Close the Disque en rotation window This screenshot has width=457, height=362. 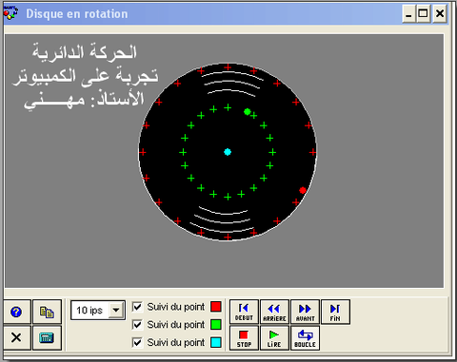click(440, 13)
